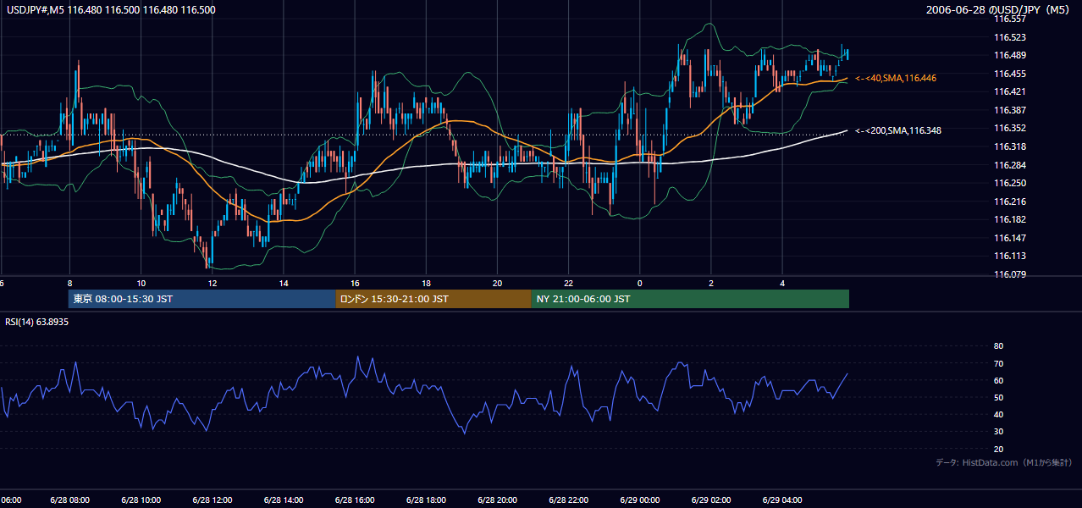Click the orange 40,SMA,116.446 label

(896, 78)
